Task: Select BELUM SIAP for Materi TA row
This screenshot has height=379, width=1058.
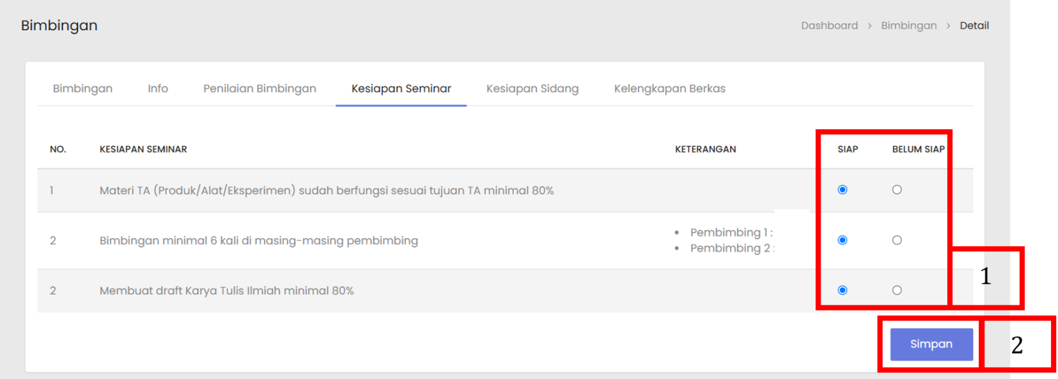Action: tap(897, 190)
